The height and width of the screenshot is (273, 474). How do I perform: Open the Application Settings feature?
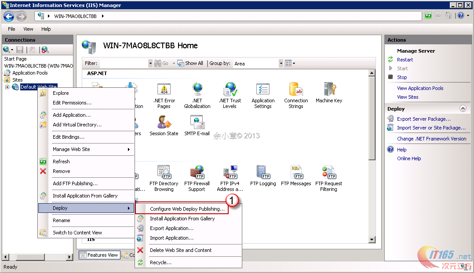pos(263,96)
